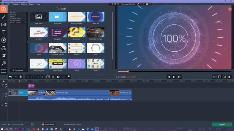The width and height of the screenshot is (234, 131).
Task: Open the File menu
Action: point(3,4)
